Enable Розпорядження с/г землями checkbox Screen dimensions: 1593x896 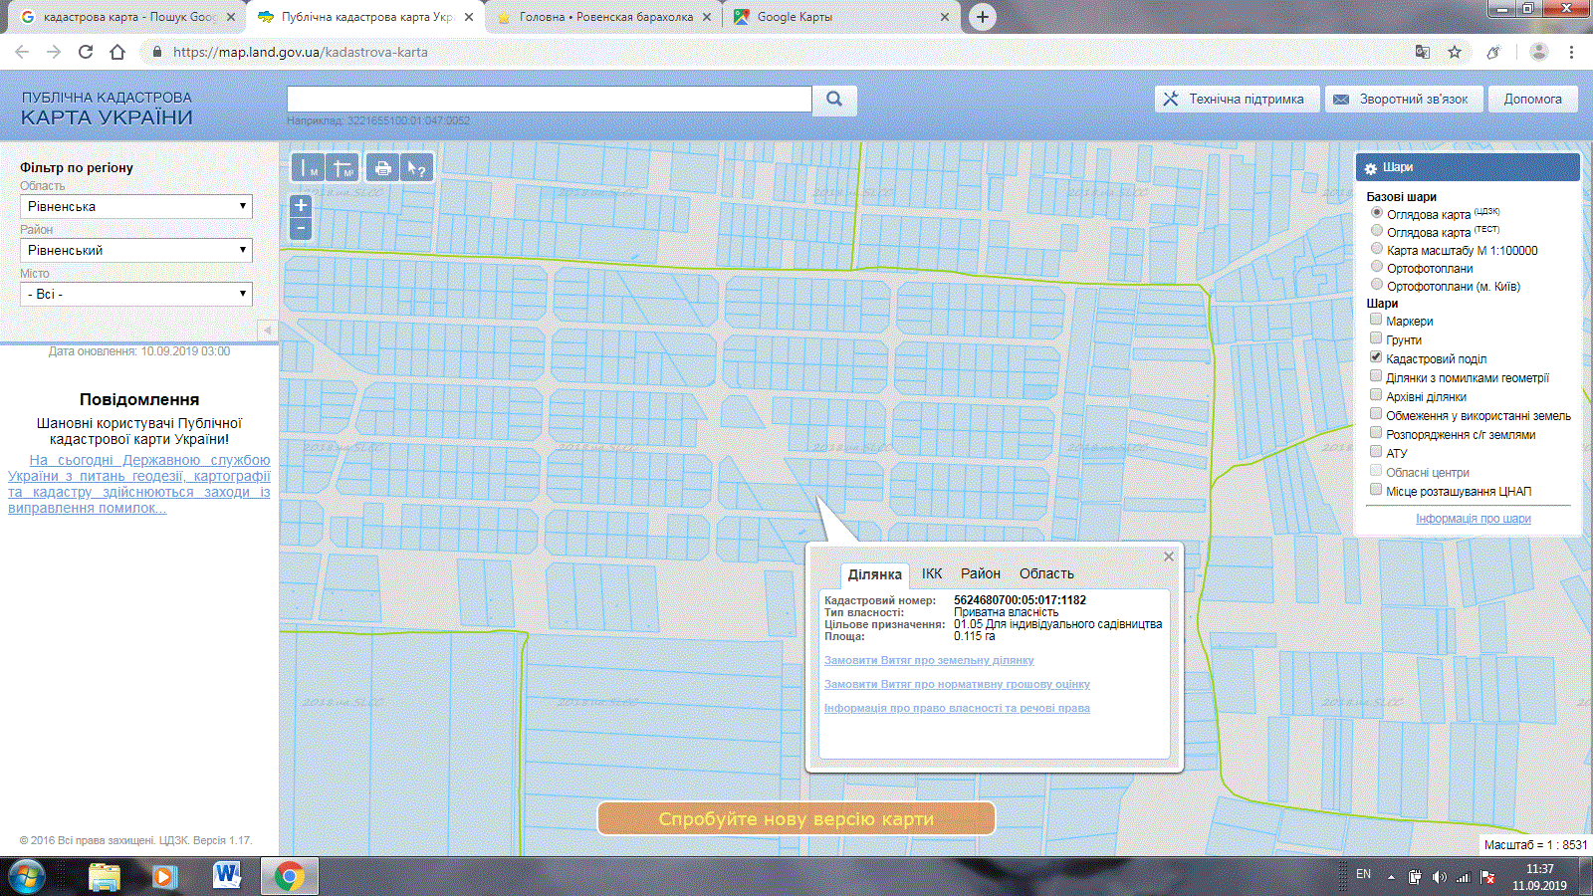point(1376,433)
